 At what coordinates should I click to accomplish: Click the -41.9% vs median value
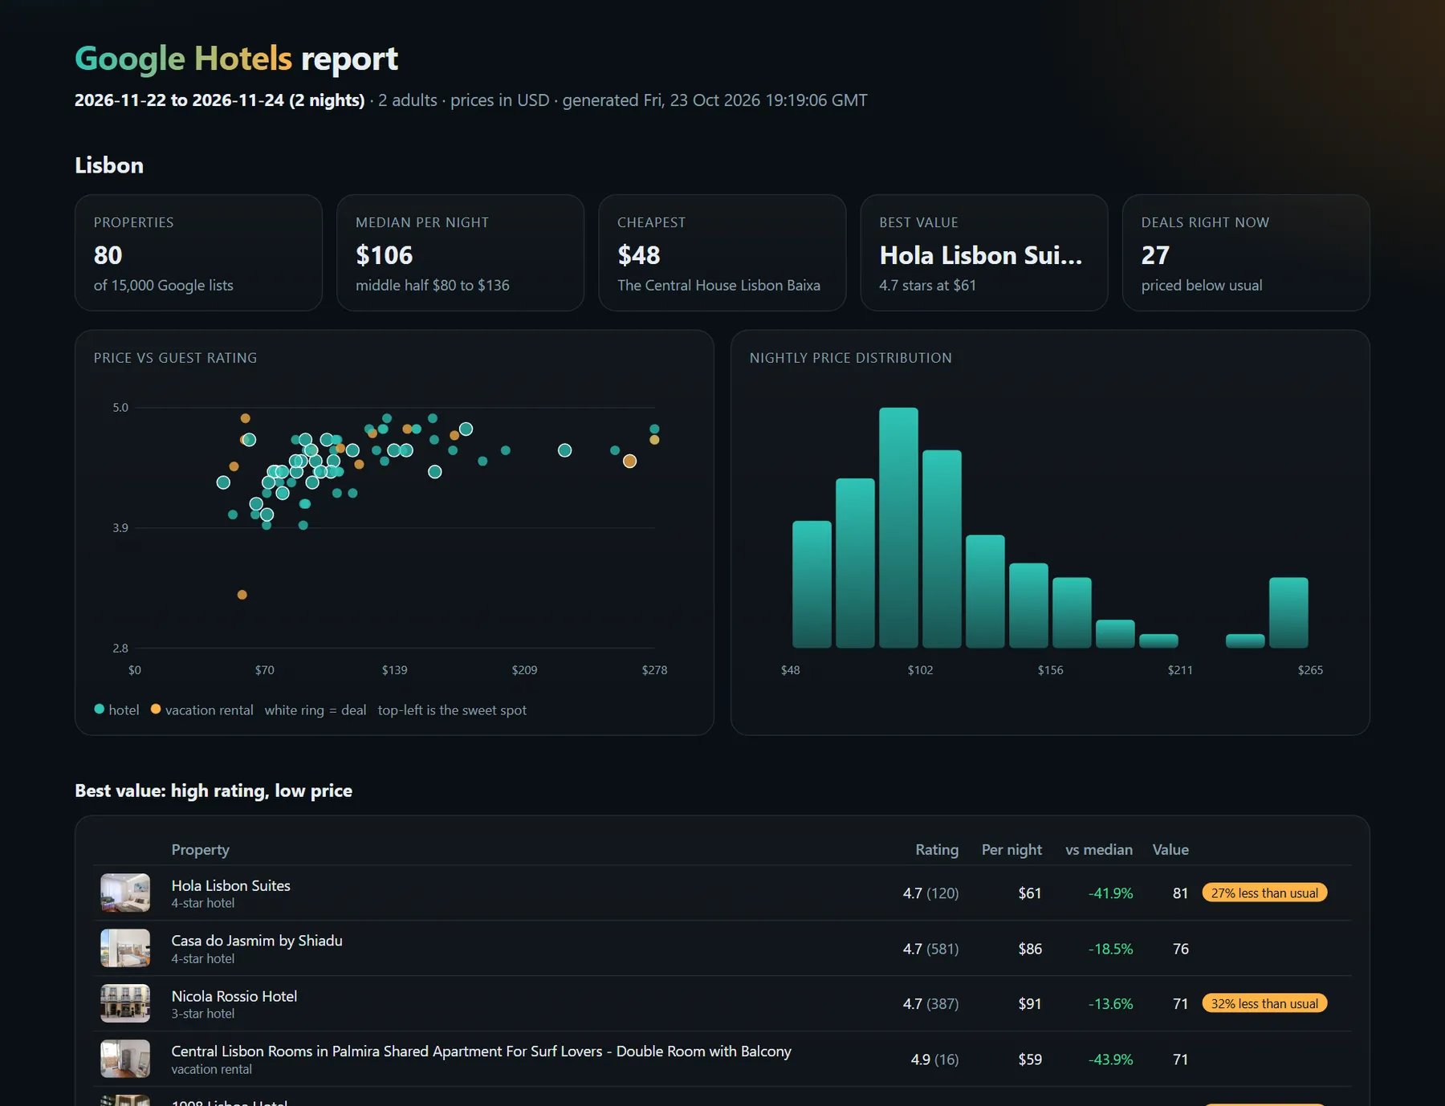point(1110,893)
